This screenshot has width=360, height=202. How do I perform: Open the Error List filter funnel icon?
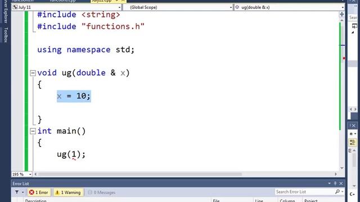coord(17,192)
